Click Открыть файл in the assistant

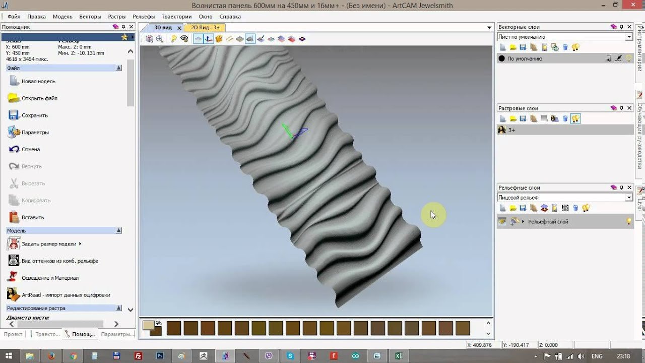39,98
